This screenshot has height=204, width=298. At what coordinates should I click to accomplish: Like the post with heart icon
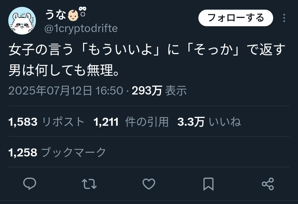(149, 184)
